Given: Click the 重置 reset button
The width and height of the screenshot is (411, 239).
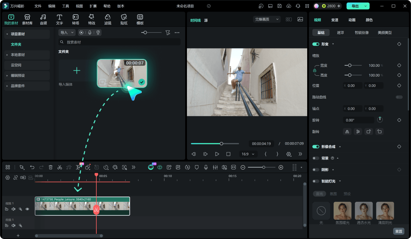Looking at the screenshot, I should coord(399,231).
